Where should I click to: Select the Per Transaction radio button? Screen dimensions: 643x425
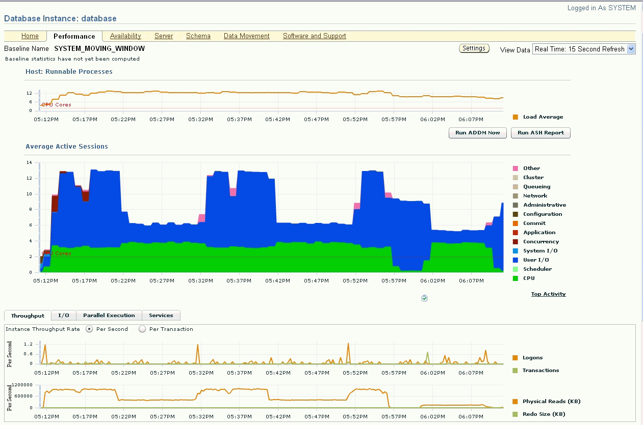(142, 329)
